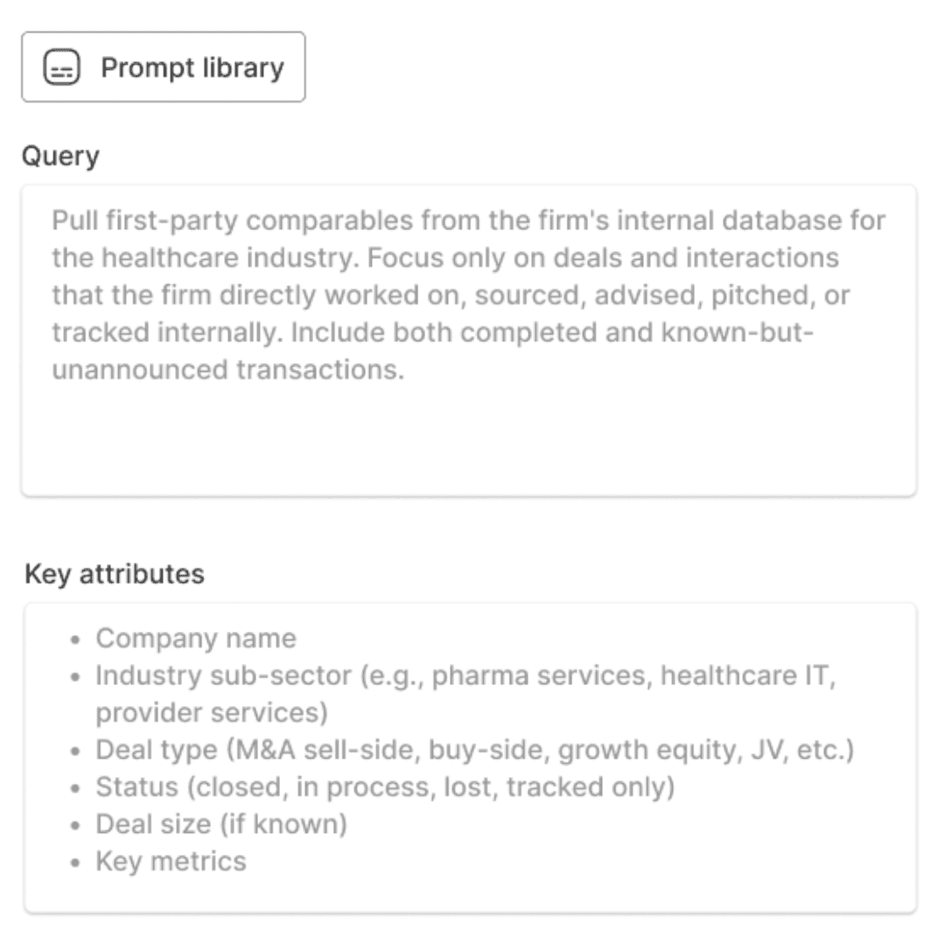Click the Key attributes label
The width and height of the screenshot is (945, 945).
(115, 574)
